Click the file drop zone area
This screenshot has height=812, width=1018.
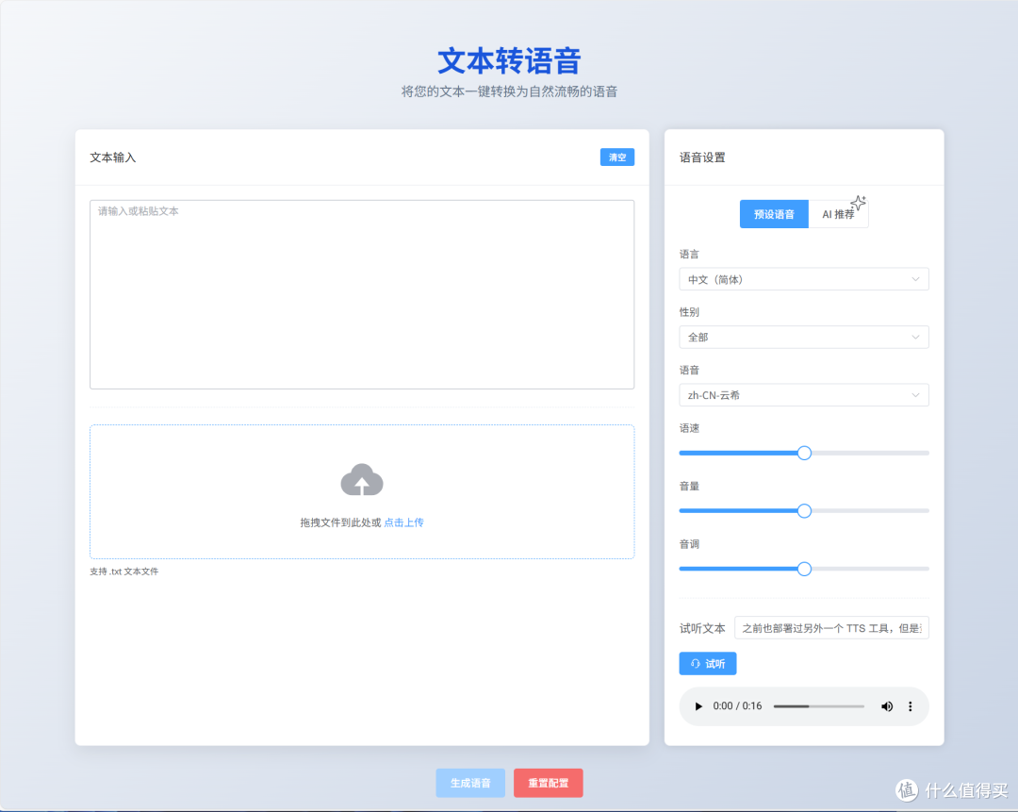tap(362, 491)
